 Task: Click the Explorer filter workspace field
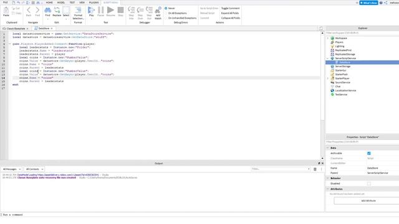[362, 33]
